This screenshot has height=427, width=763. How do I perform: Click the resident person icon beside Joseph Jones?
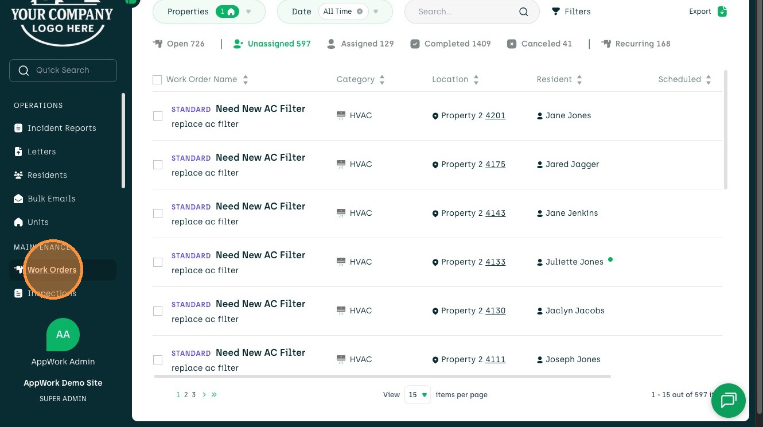pos(540,360)
